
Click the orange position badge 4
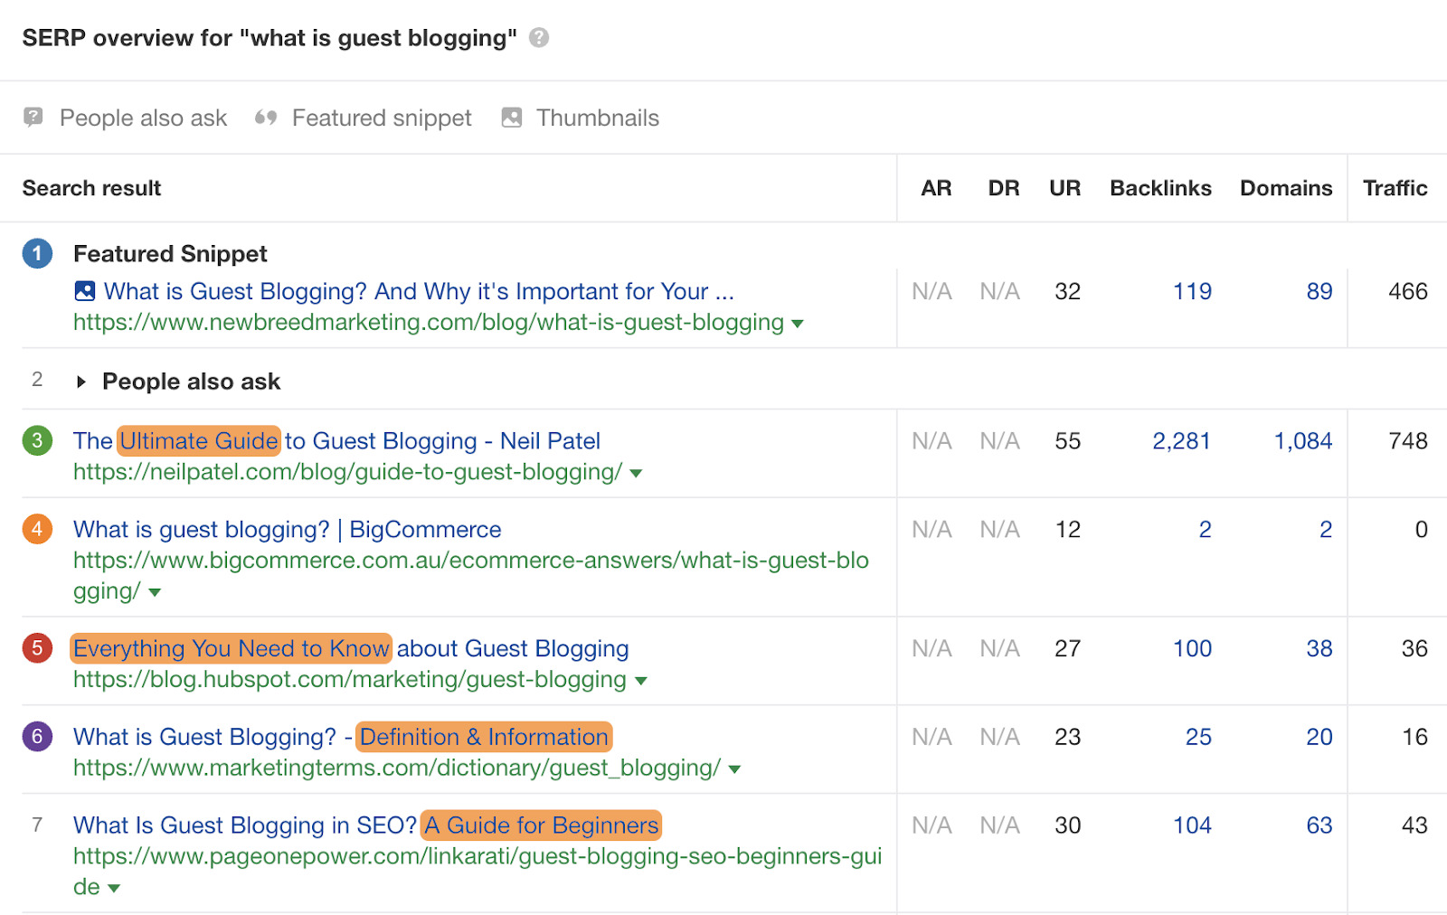click(37, 529)
